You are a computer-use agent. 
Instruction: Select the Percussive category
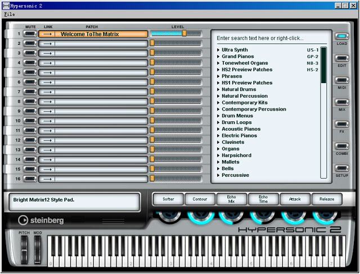(235, 175)
